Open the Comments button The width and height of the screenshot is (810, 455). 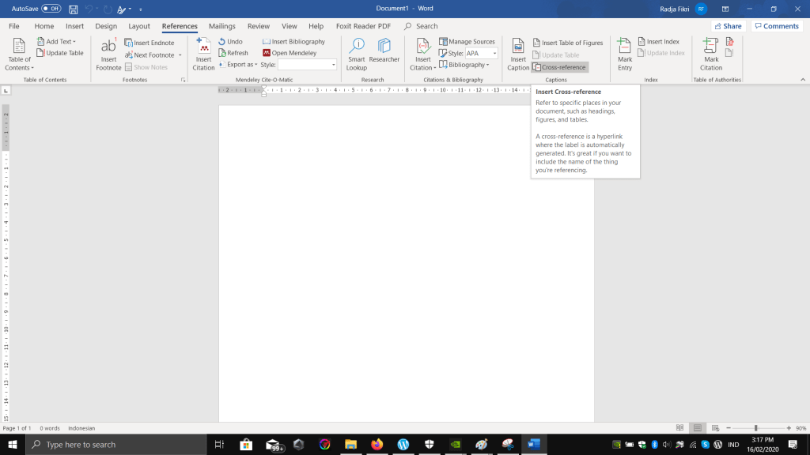click(x=776, y=26)
